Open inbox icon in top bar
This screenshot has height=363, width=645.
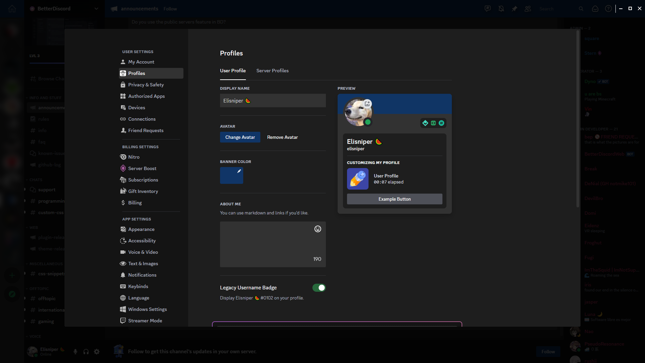point(595,9)
